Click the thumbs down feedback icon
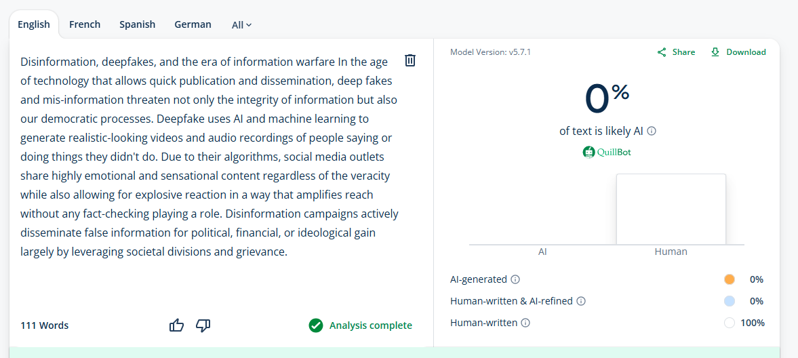Image resolution: width=798 pixels, height=358 pixels. (x=203, y=325)
